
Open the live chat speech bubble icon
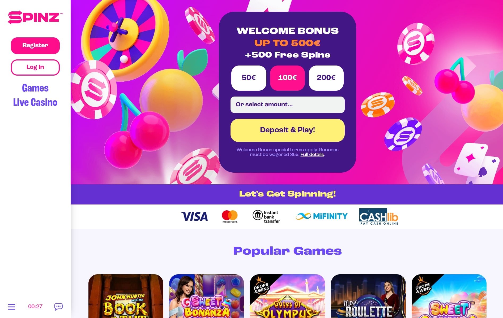(58, 307)
